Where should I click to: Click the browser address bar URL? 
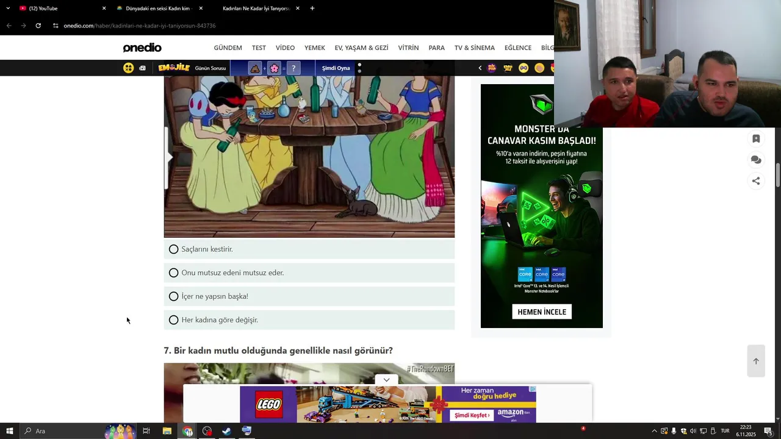click(140, 26)
